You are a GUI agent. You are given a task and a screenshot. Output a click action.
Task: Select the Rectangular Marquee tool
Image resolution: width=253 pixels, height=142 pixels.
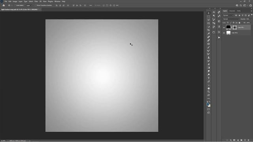point(208,16)
